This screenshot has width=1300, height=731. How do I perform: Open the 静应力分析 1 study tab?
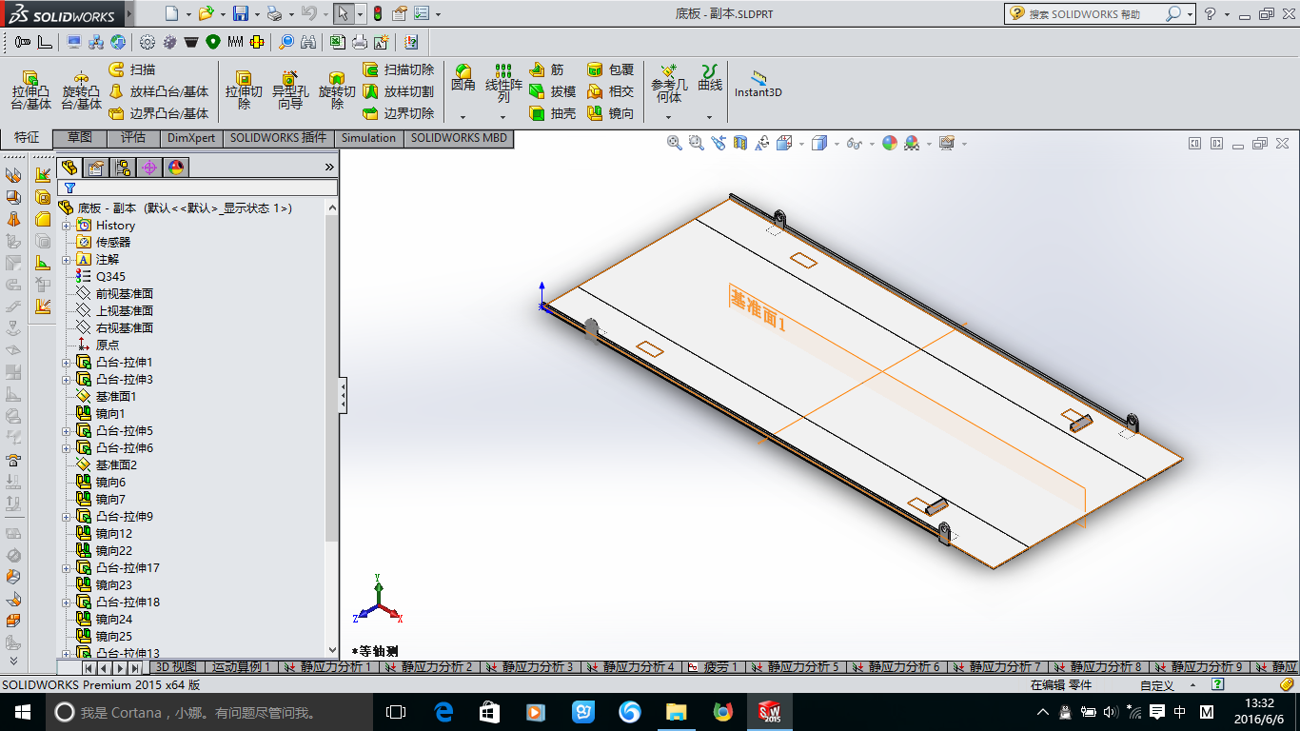tap(328, 667)
